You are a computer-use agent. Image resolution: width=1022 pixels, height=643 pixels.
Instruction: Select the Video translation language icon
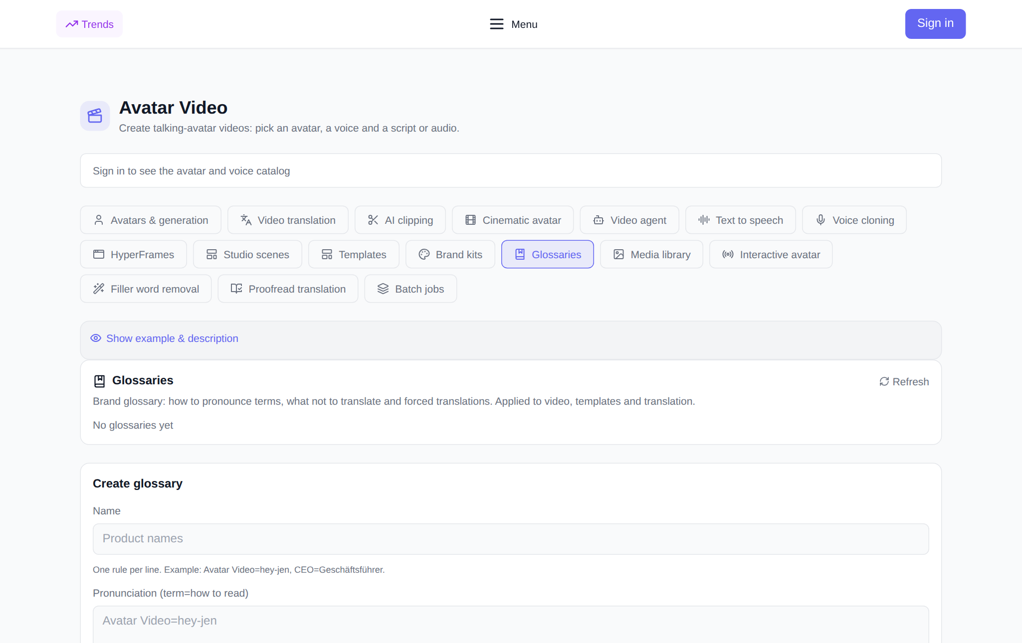click(x=246, y=220)
